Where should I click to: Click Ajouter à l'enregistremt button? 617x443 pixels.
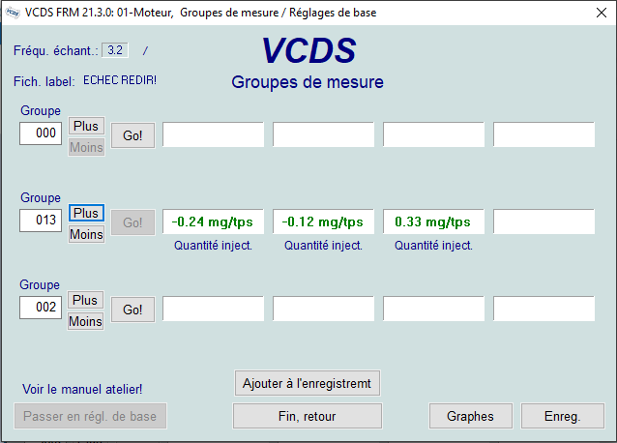307,383
